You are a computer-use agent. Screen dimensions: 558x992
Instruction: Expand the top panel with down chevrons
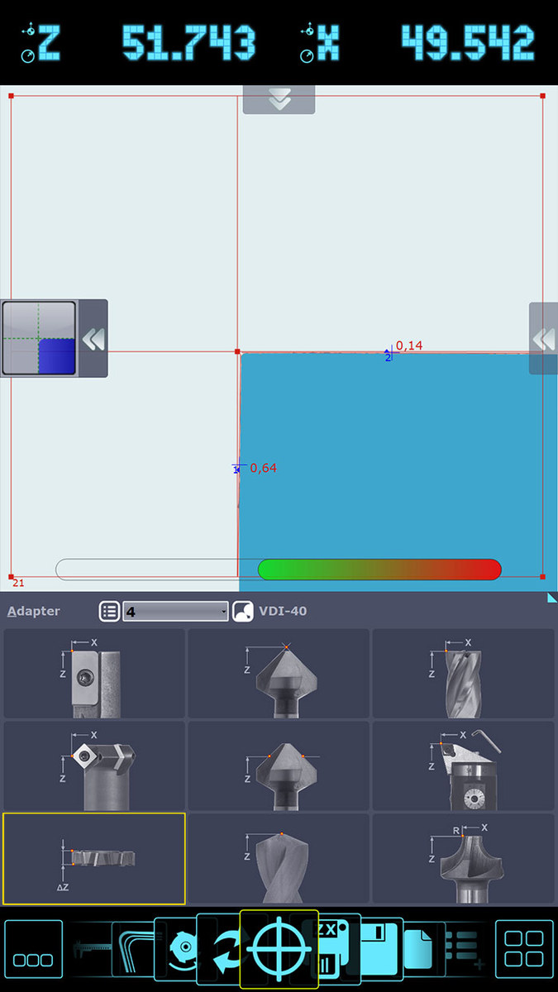coord(279,99)
